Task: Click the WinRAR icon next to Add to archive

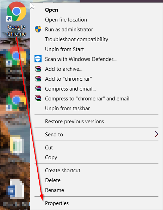Action: (38, 69)
